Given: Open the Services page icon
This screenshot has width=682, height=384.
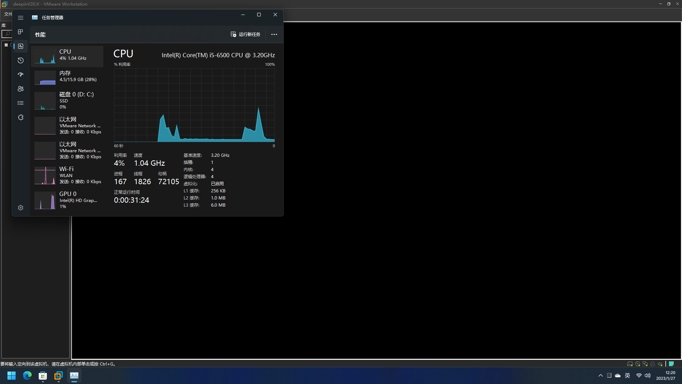Looking at the screenshot, I should pos(21,117).
